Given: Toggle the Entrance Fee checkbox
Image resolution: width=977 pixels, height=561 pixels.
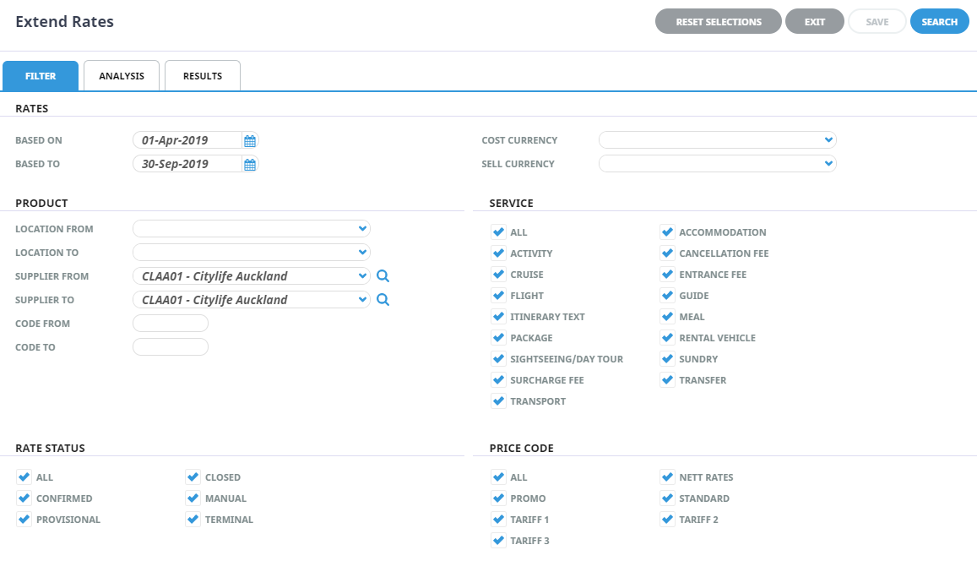Looking at the screenshot, I should point(667,275).
